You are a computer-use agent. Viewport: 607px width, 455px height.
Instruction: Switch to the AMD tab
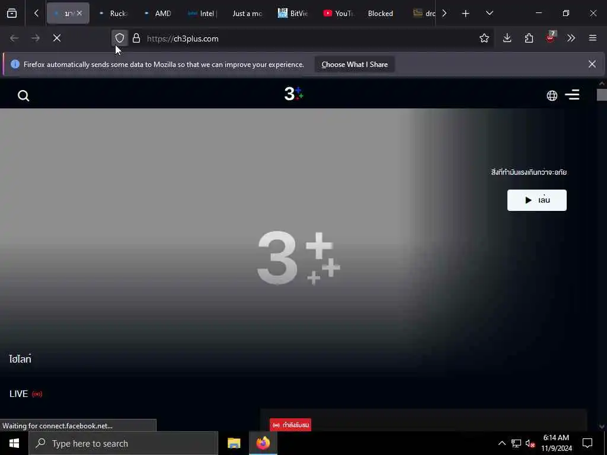pyautogui.click(x=158, y=14)
